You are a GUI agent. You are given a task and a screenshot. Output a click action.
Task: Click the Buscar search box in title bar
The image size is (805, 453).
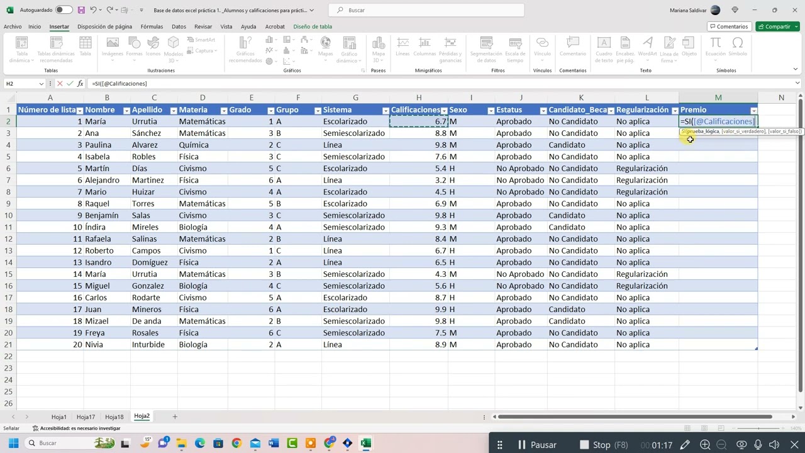(426, 10)
